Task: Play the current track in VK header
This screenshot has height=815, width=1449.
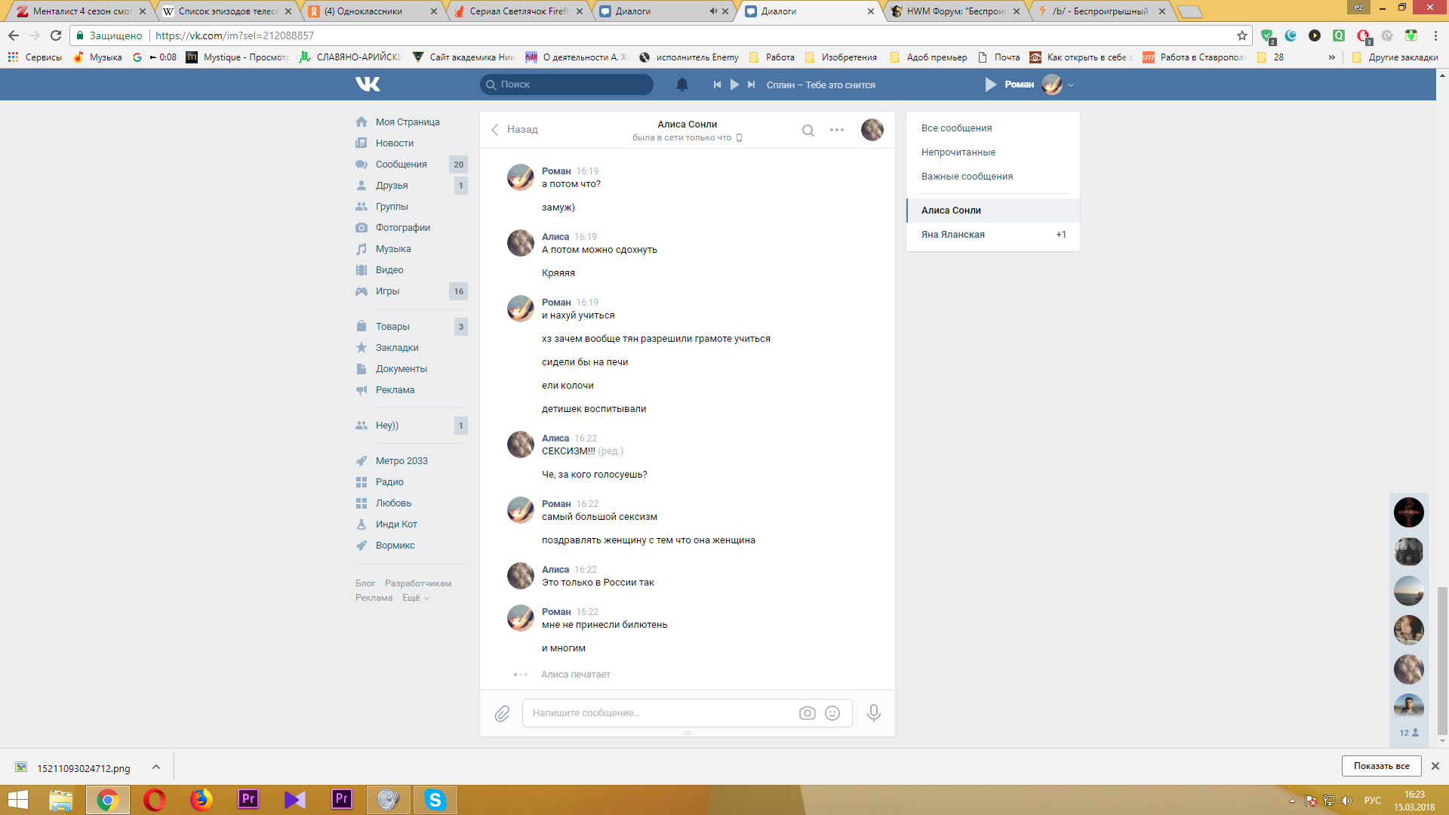Action: (734, 85)
